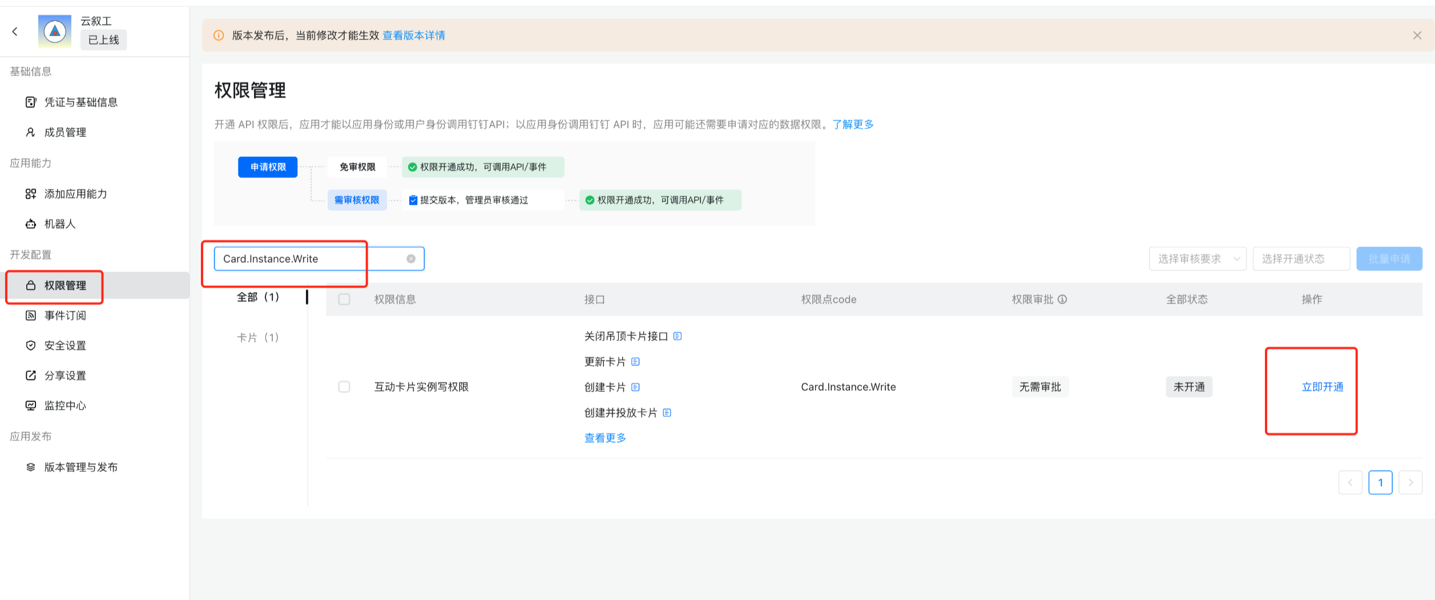Check the 互动卡片实例写权限 row checkbox
Image resolution: width=1435 pixels, height=600 pixels.
(344, 387)
